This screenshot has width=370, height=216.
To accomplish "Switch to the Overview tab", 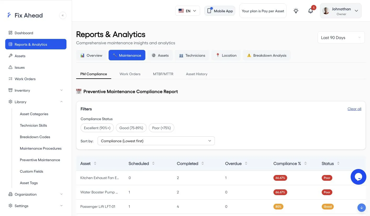I will click(91, 55).
